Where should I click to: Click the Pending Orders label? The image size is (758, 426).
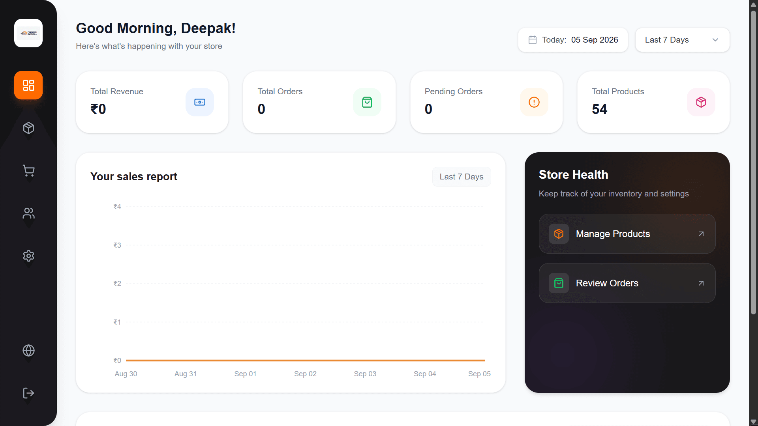[454, 92]
